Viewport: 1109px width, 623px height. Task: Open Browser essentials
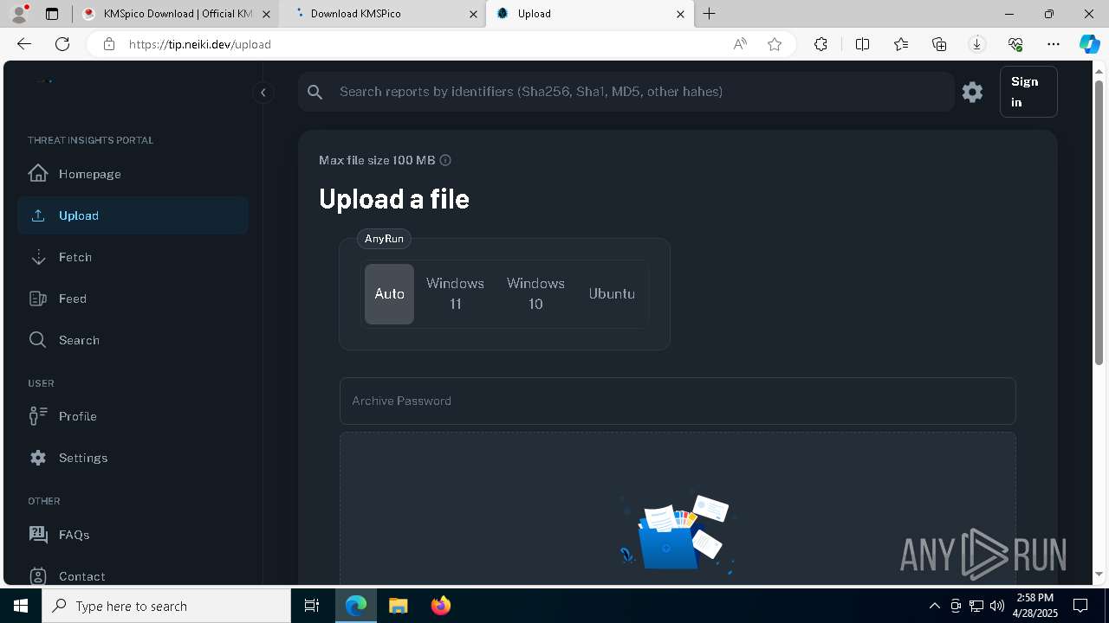tap(1015, 44)
